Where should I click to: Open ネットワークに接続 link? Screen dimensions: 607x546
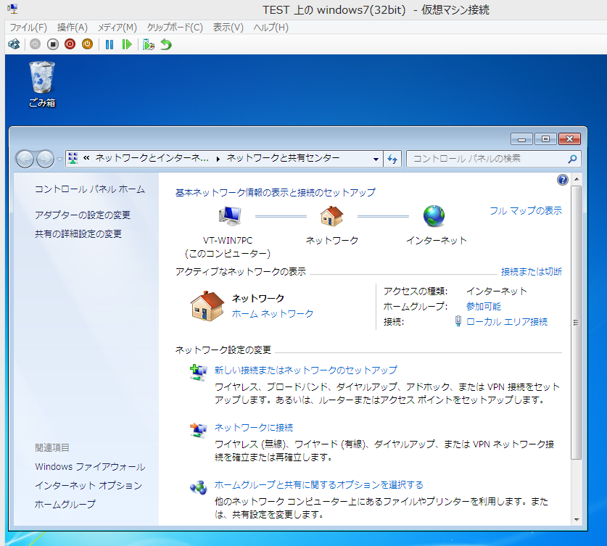(x=254, y=428)
